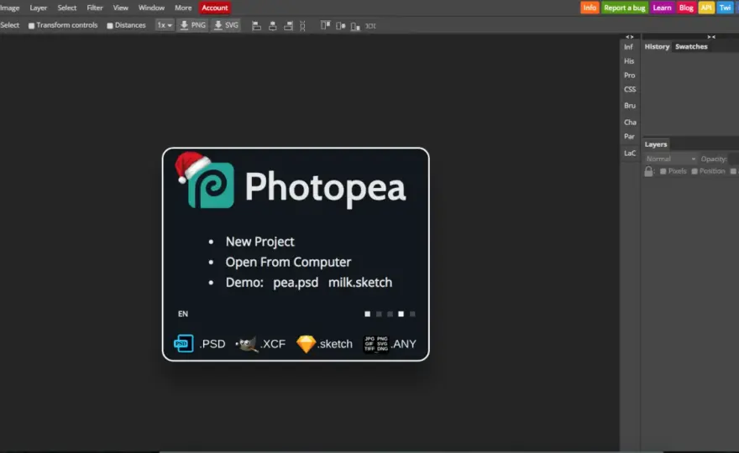The height and width of the screenshot is (453, 739).
Task: Open the More menu
Action: point(183,8)
